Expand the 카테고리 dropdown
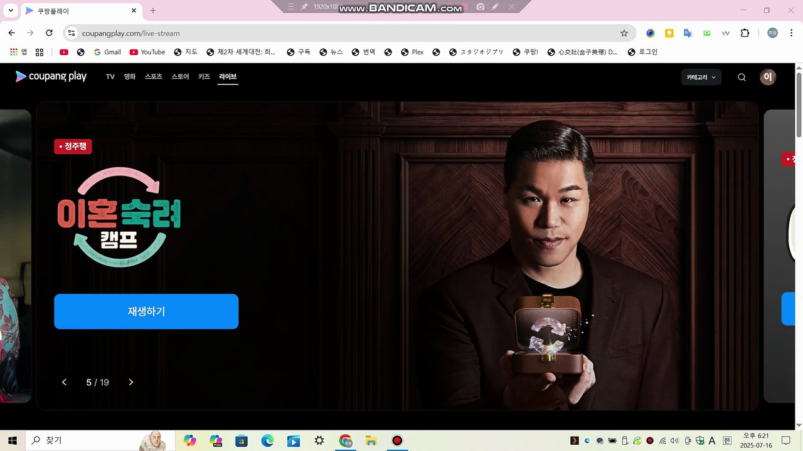Image resolution: width=803 pixels, height=451 pixels. pos(701,77)
